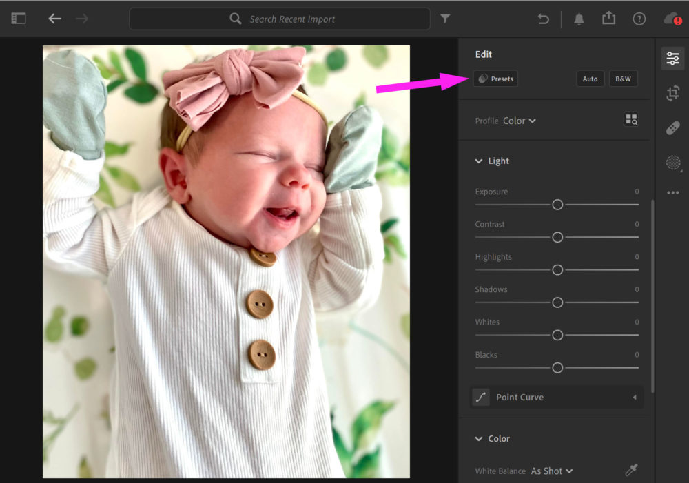
Task: Click the Exposure value 0
Action: (637, 192)
